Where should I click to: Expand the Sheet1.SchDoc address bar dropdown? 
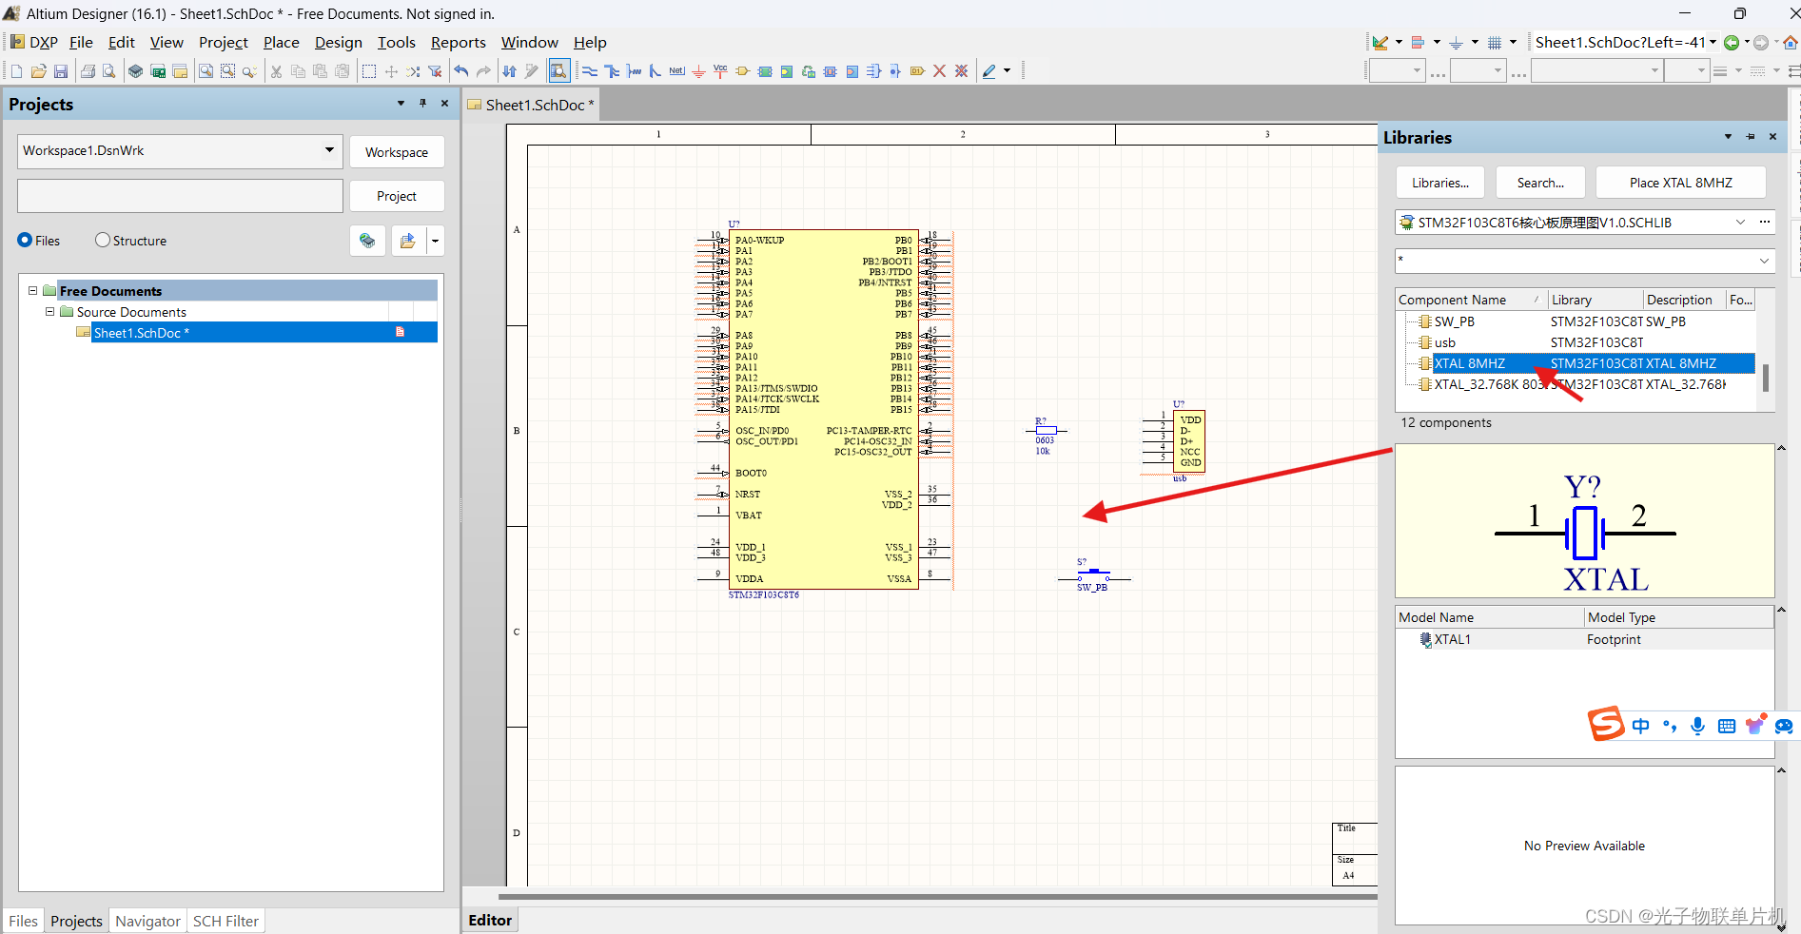(1713, 43)
